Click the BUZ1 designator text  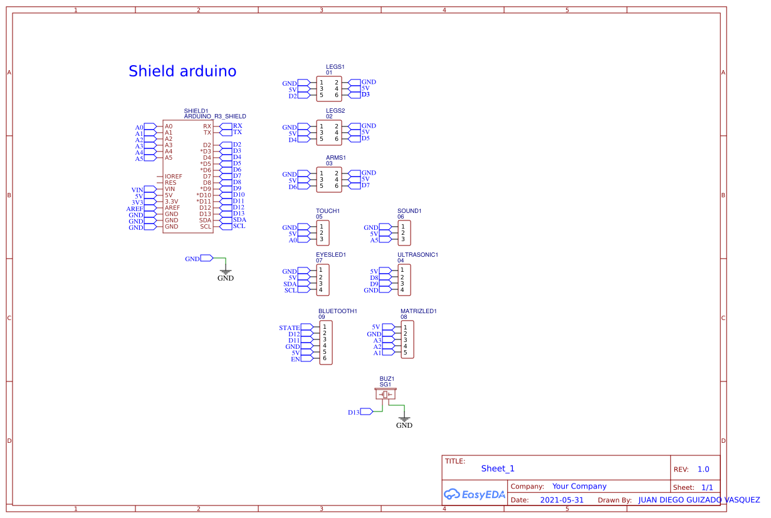coord(387,379)
